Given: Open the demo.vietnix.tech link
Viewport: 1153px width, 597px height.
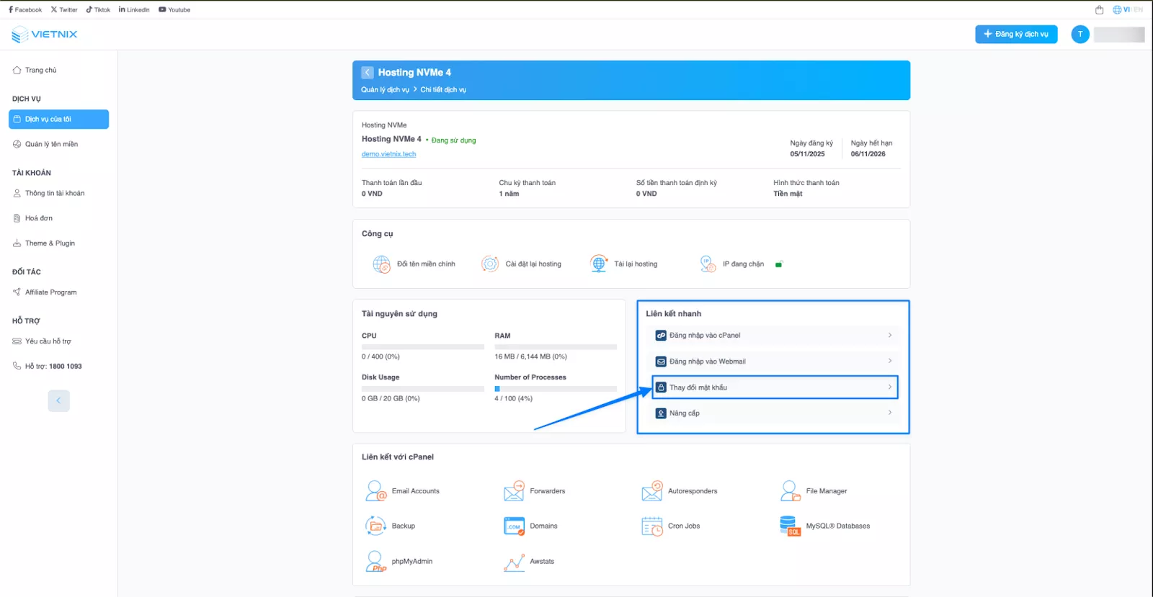Looking at the screenshot, I should [388, 154].
